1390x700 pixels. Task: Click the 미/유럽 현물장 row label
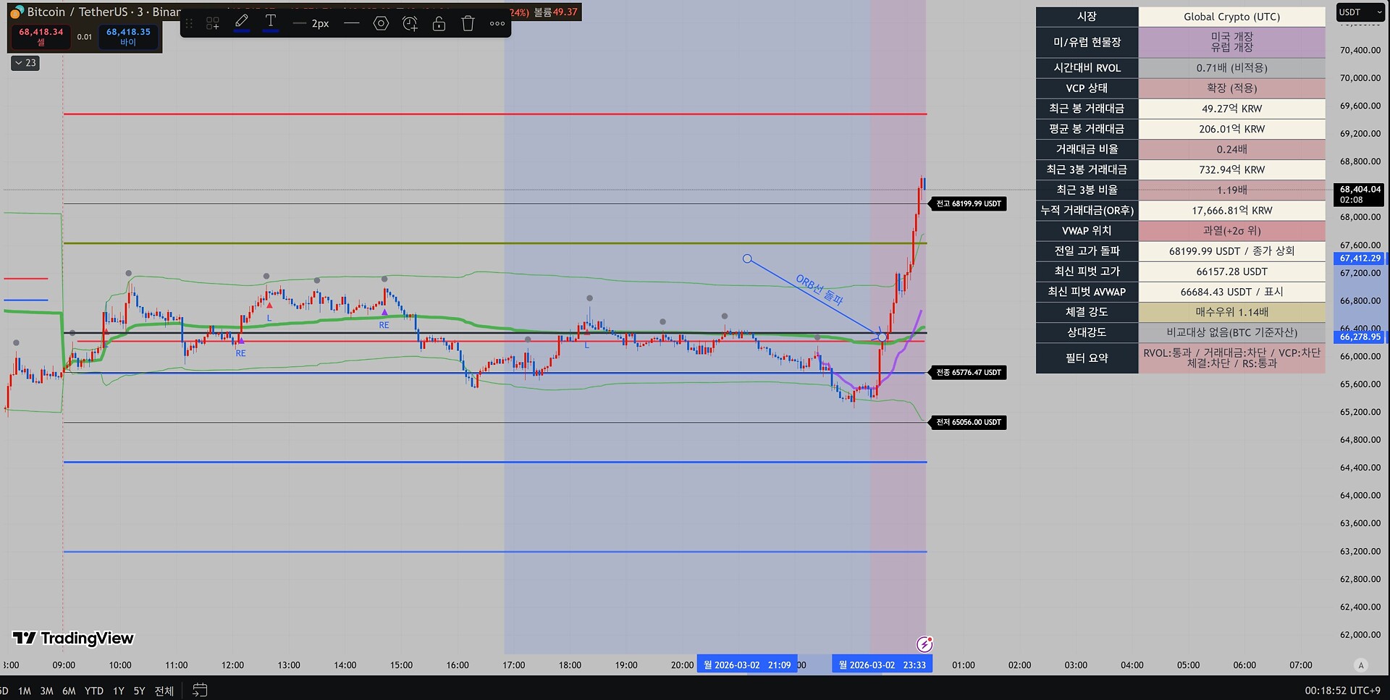pyautogui.click(x=1087, y=42)
